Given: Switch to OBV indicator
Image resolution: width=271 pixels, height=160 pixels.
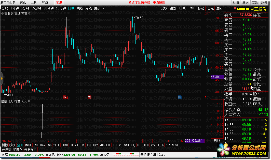Looking at the screenshot, I should 82,145.
